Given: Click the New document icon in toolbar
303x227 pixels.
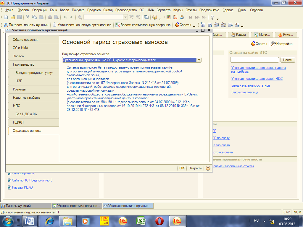Looking at the screenshot, I should 6,17.
